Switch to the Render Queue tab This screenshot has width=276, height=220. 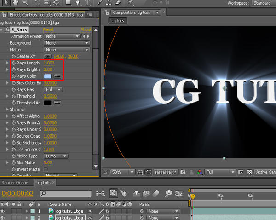(15, 183)
